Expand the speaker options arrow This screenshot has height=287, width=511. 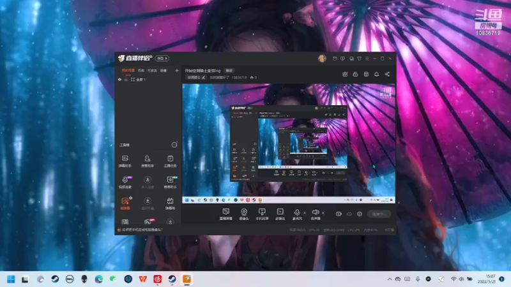pos(323,213)
